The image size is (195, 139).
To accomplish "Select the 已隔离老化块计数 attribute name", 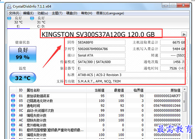I will click(40, 101).
